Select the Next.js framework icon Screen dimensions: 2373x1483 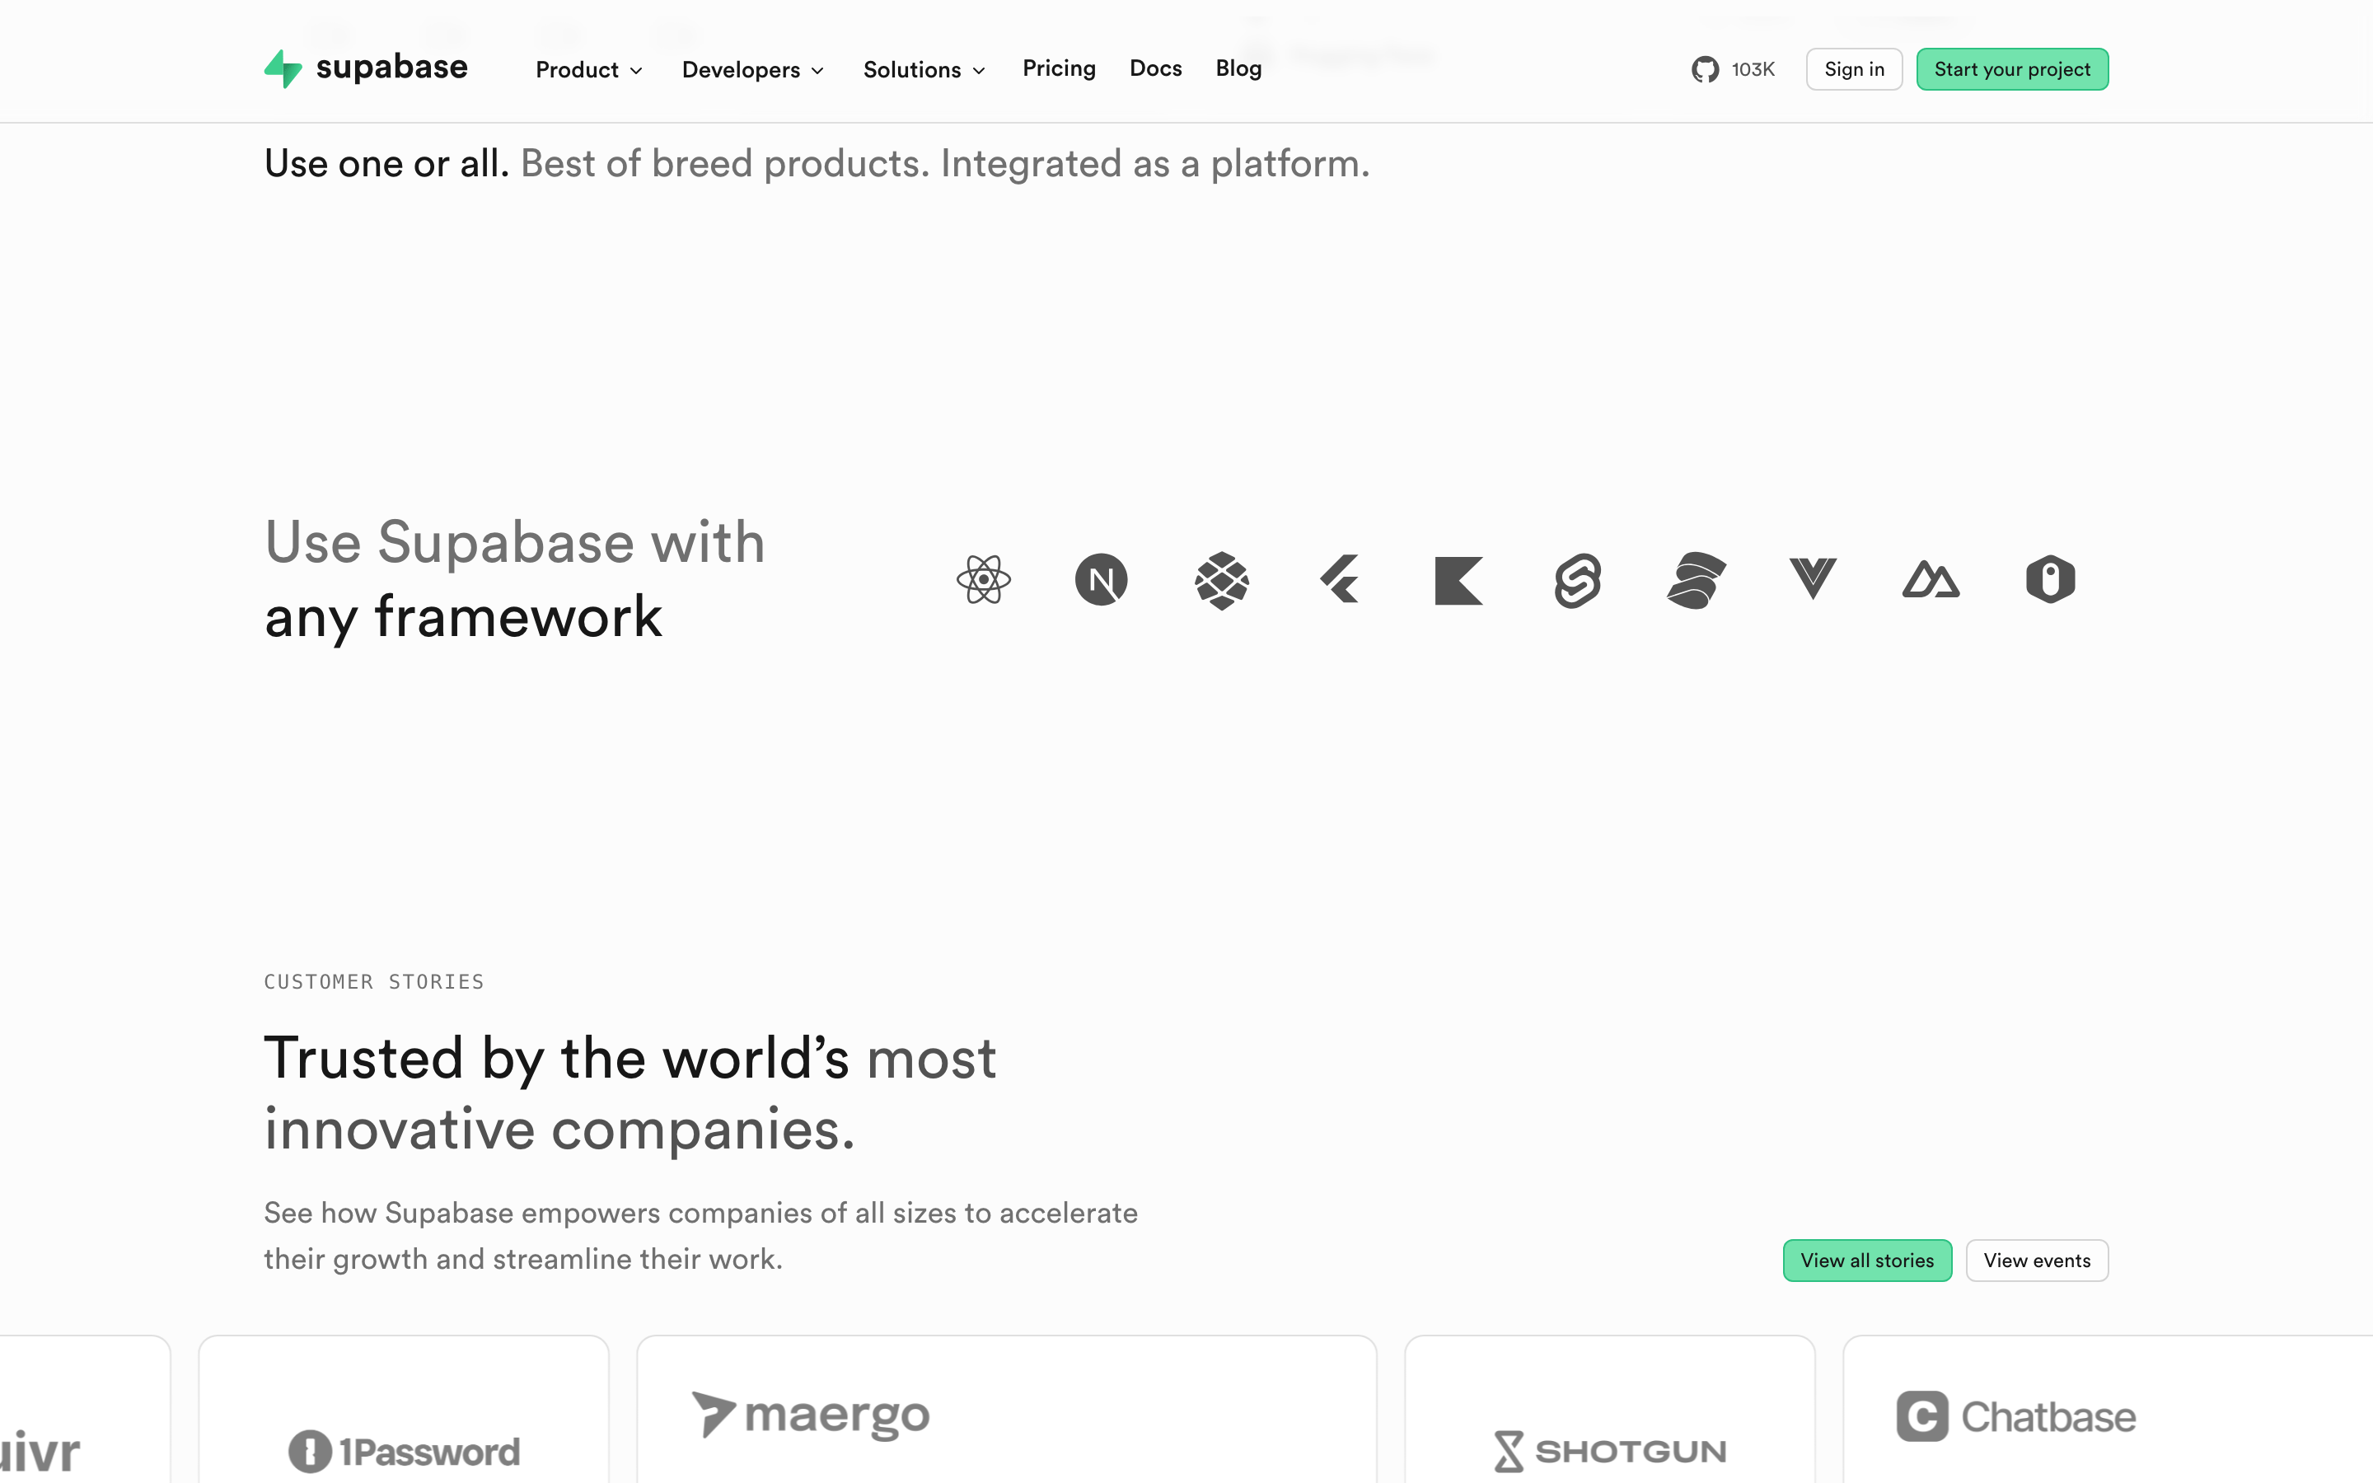pyautogui.click(x=1101, y=580)
